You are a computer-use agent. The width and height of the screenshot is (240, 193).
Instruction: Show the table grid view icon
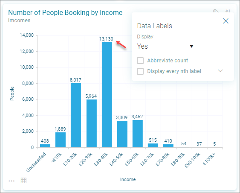pyautogui.click(x=23, y=181)
